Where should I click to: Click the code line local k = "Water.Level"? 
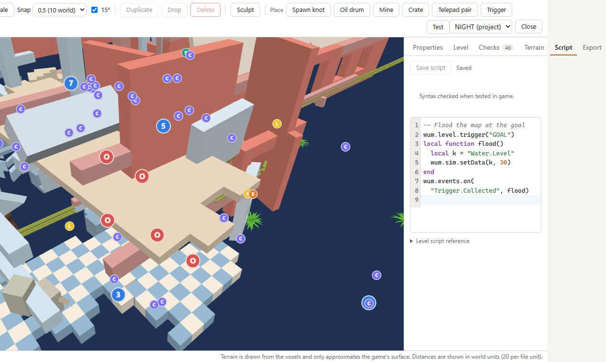(x=472, y=153)
